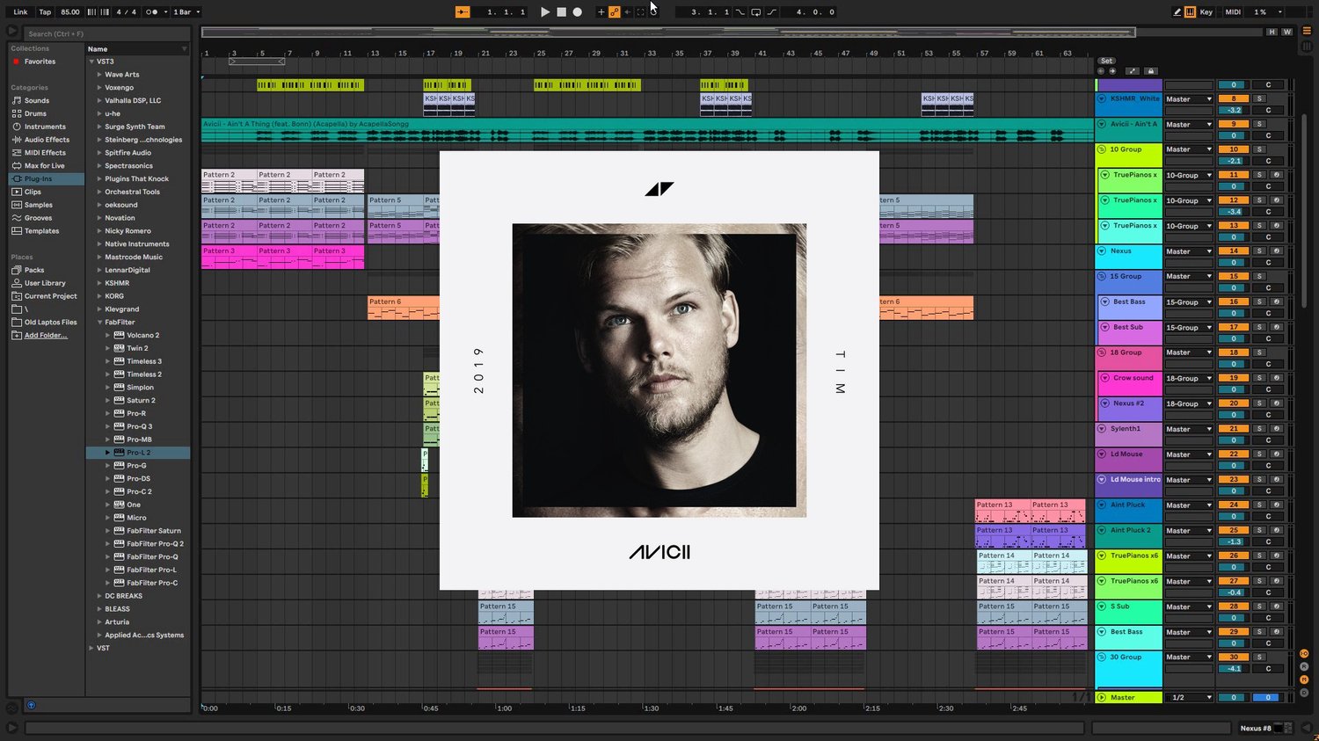Open the Samples category
The image size is (1319, 741).
pos(39,205)
